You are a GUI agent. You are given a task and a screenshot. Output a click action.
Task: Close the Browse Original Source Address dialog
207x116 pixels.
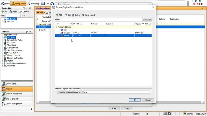153,7
